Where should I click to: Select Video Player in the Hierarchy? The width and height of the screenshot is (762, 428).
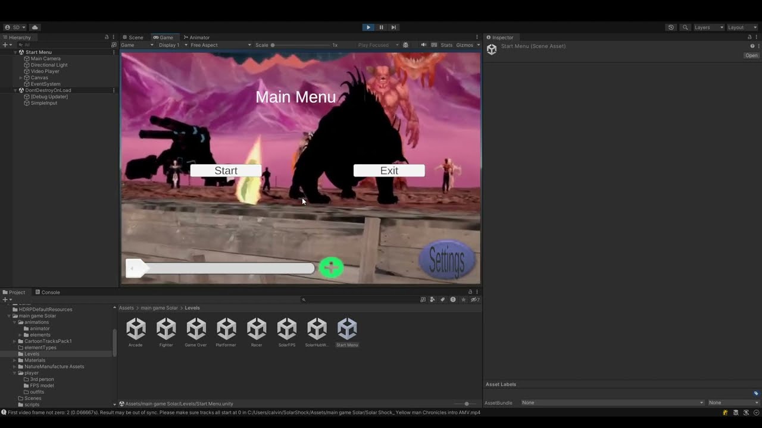45,71
